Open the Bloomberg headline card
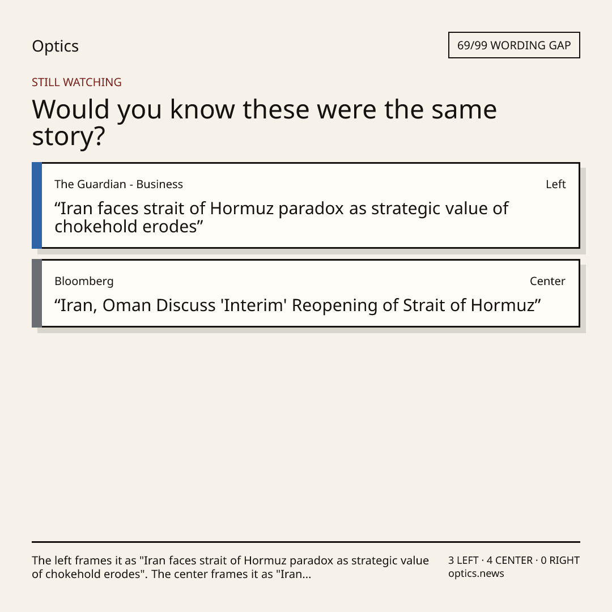The width and height of the screenshot is (612, 612). (306, 293)
